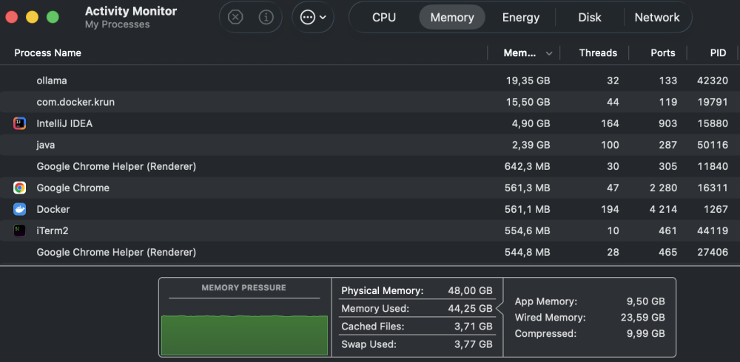Viewport: 740px width, 362px height.
Task: Click the yellow minimize window button
Action: pyautogui.click(x=32, y=18)
